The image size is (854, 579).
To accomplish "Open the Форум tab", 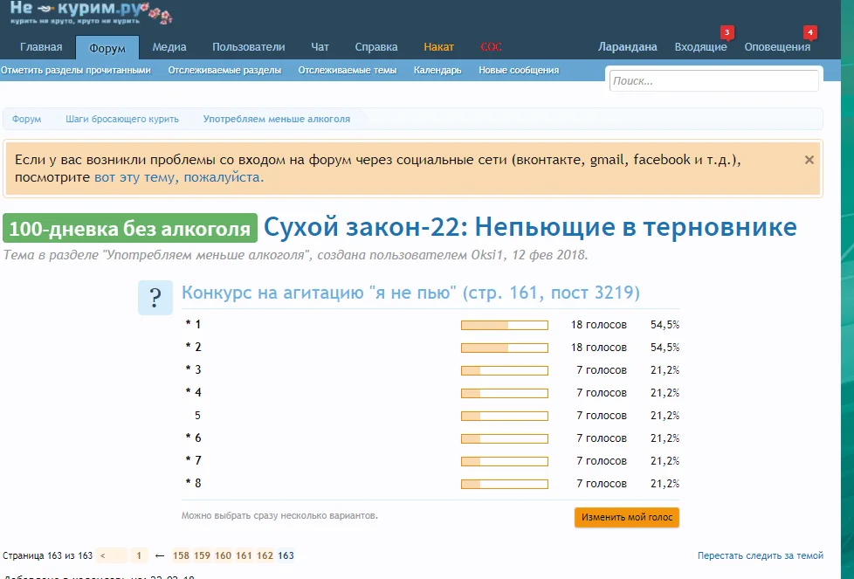I will coord(107,47).
